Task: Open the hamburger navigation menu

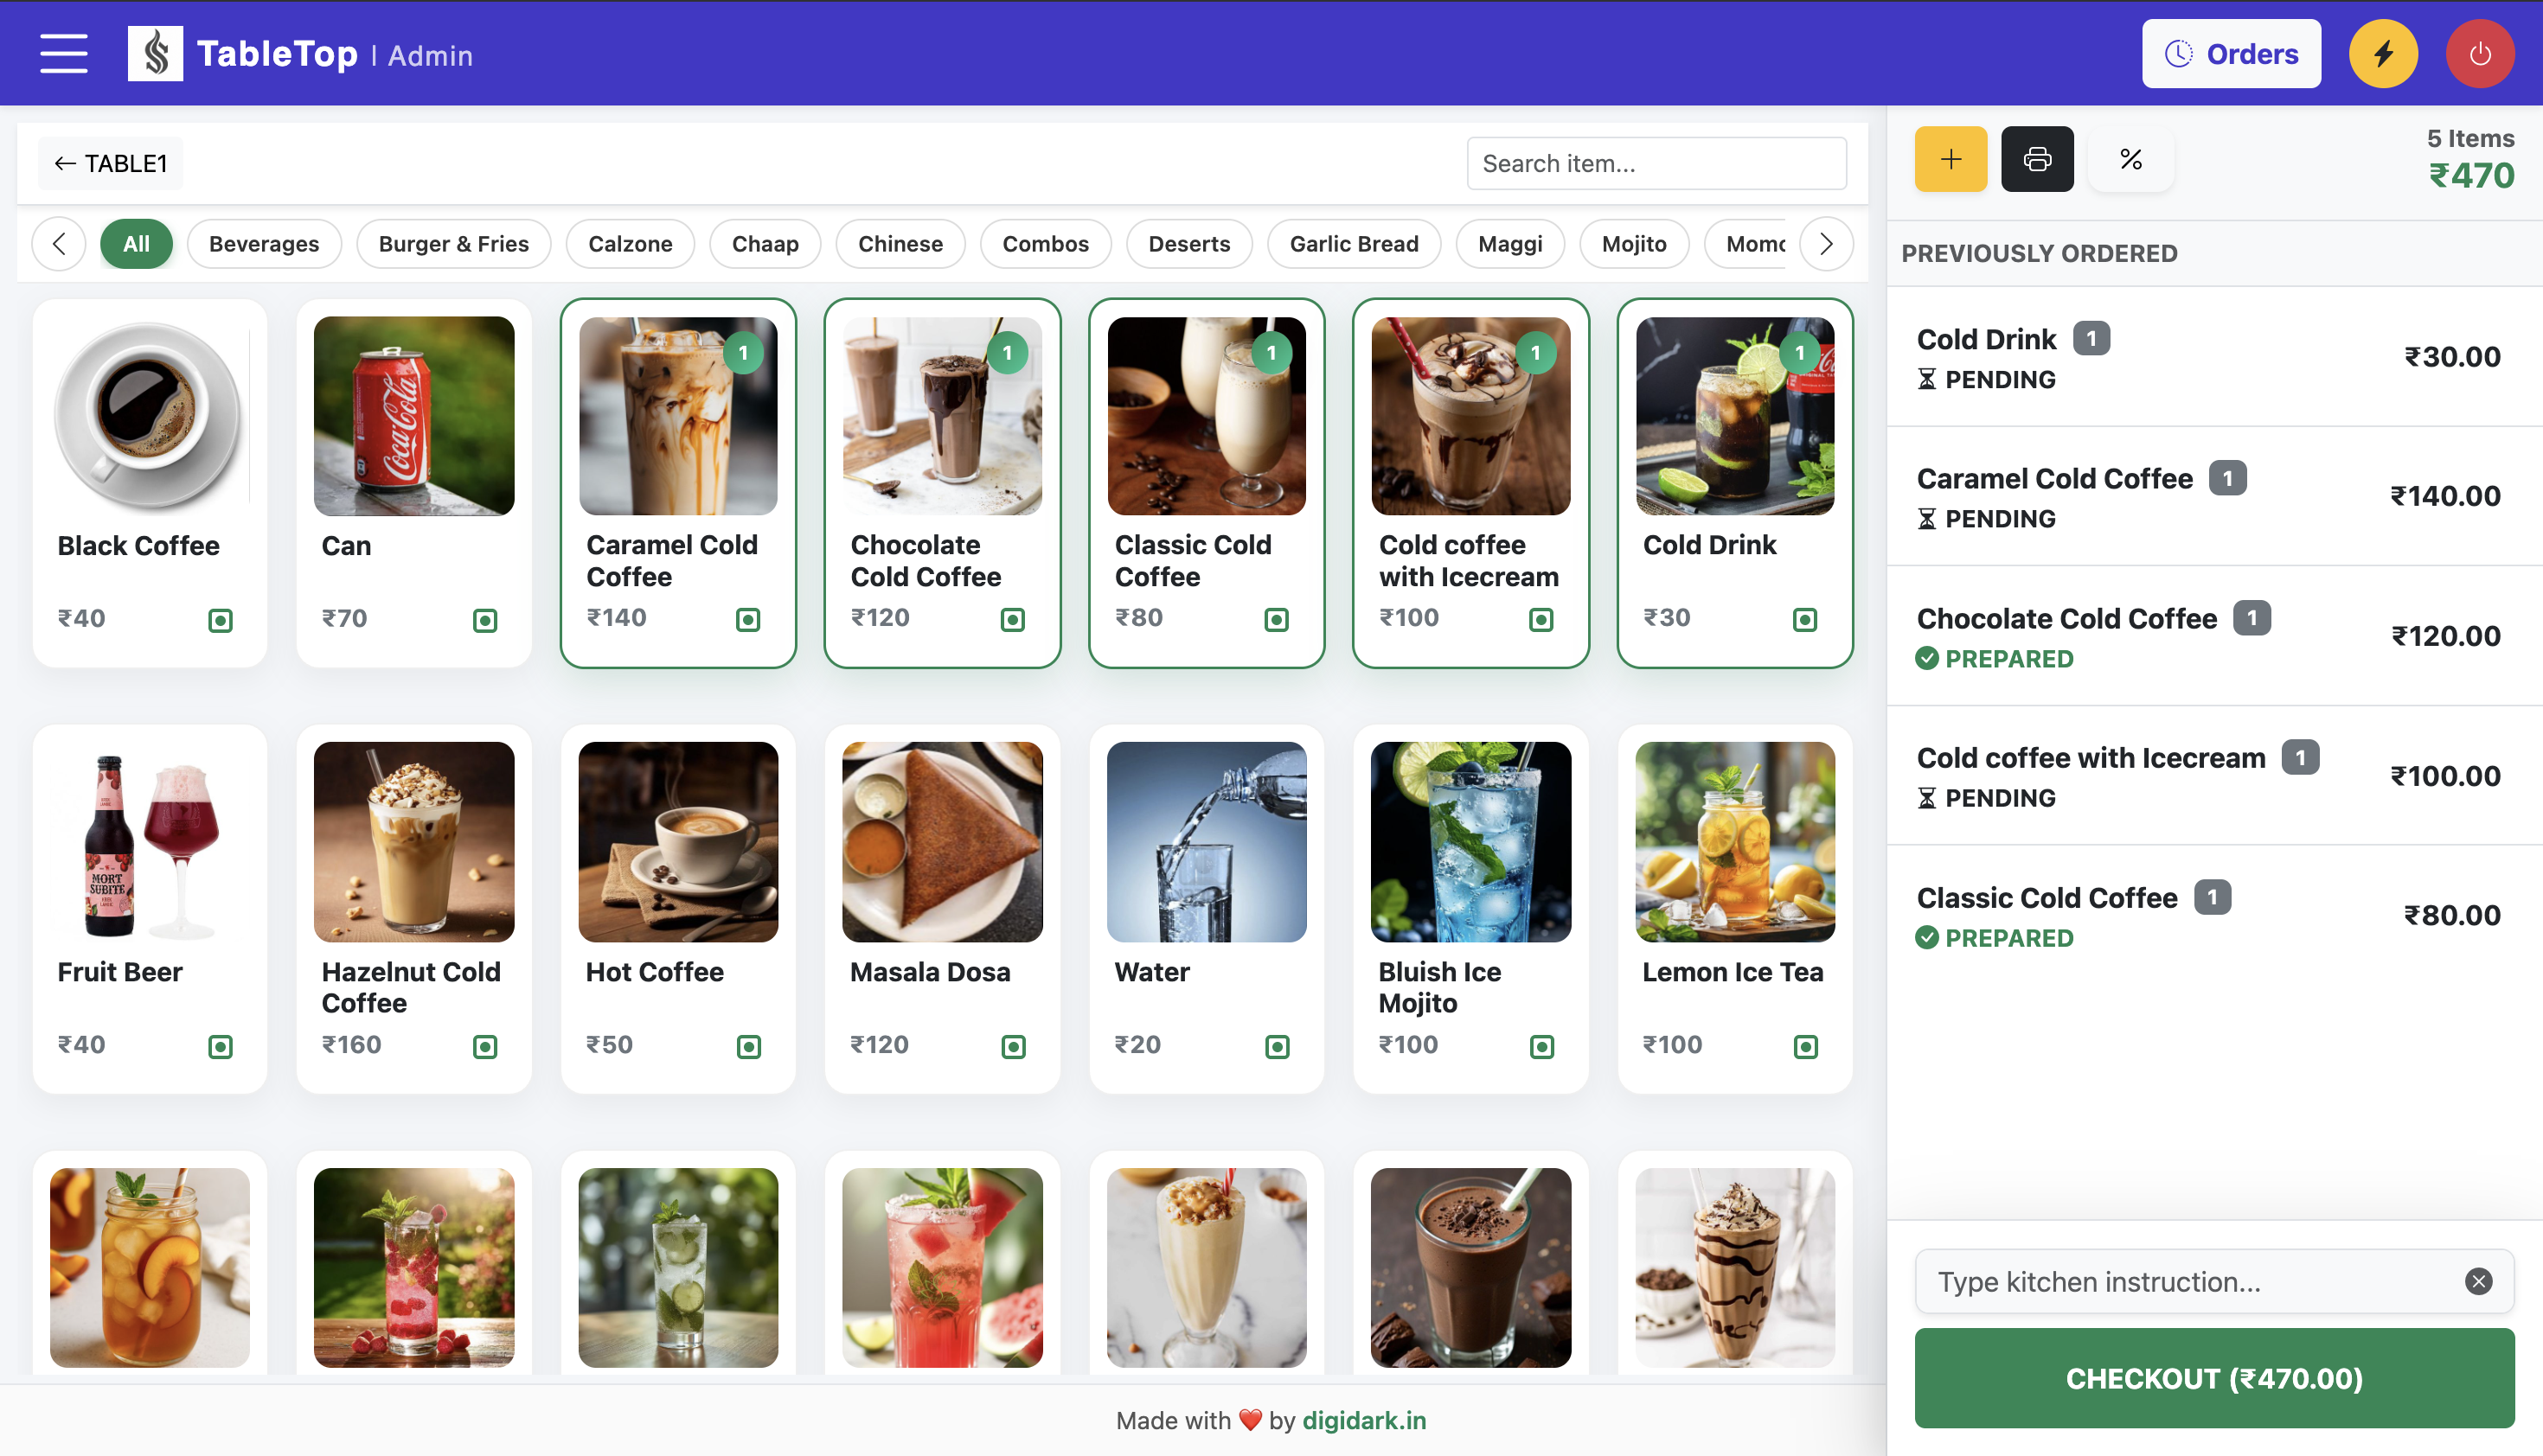Action: pos(63,54)
